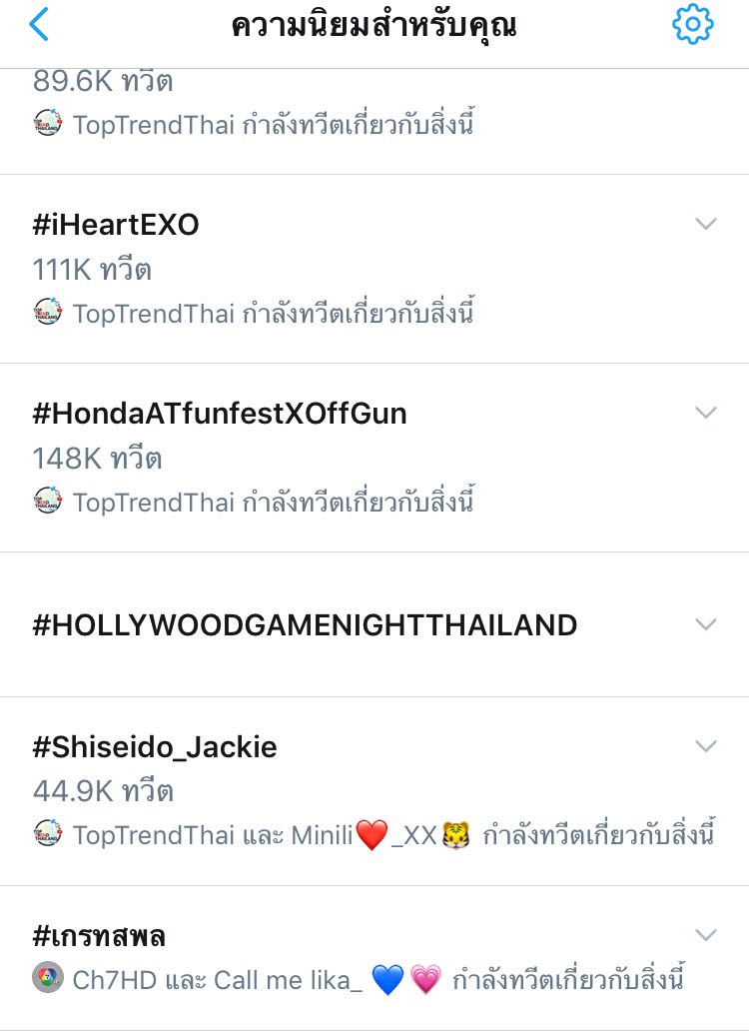749x1032 pixels.
Task: Expand chevron next to #เกรทสพล
Action: click(706, 935)
